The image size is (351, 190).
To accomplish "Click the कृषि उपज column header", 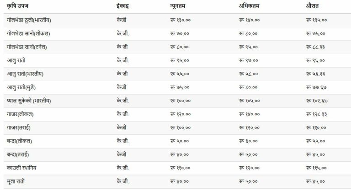I will [17, 6].
